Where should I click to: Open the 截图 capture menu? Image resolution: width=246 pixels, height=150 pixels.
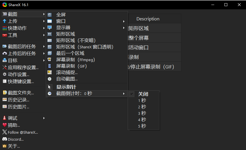tap(24, 14)
